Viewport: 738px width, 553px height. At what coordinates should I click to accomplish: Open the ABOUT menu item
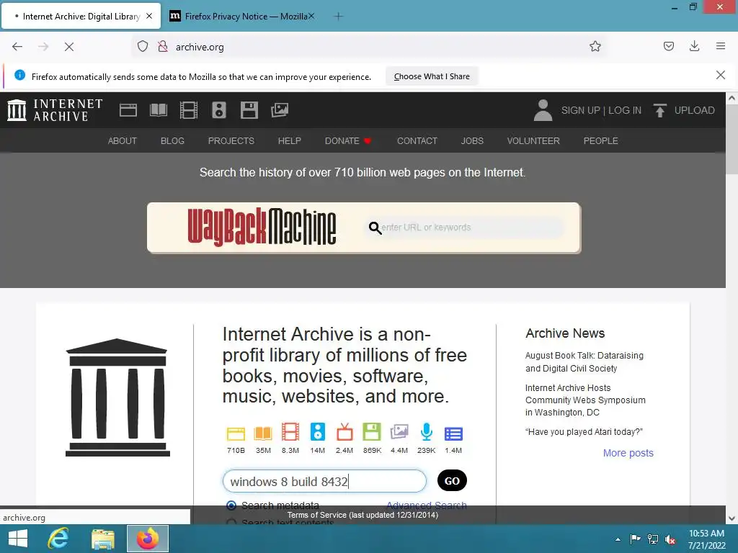point(123,140)
